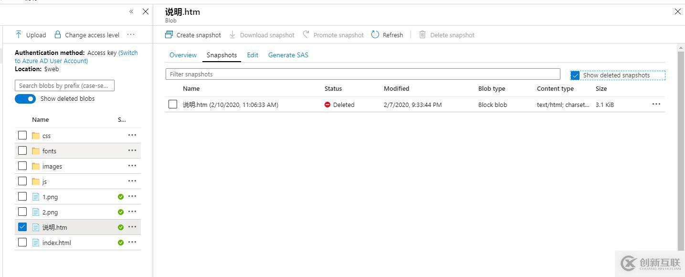Click Create snapshot button
The height and width of the screenshot is (277, 685).
(x=193, y=35)
